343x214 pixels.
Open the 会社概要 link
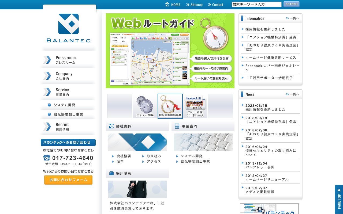pos(124,156)
